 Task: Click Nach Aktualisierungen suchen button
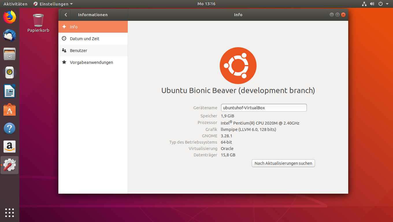(x=283, y=163)
